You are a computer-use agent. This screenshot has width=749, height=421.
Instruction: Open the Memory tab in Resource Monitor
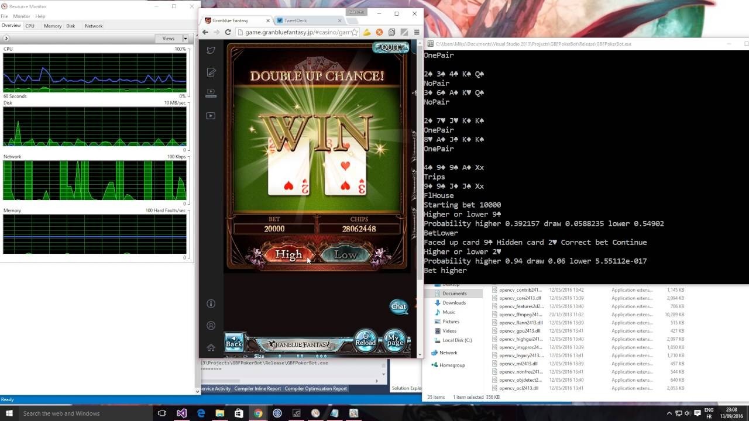(x=53, y=26)
